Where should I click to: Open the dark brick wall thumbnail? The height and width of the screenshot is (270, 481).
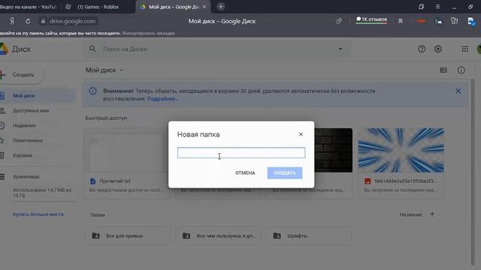[x=333, y=150]
